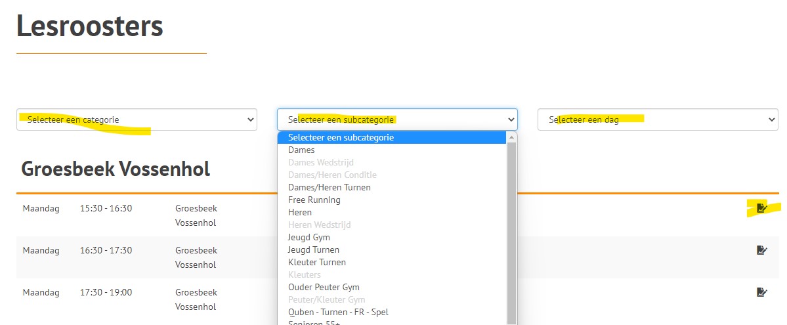
Task: Select 'Quben - Turnen - FR - Spel' option
Action: pyautogui.click(x=338, y=312)
